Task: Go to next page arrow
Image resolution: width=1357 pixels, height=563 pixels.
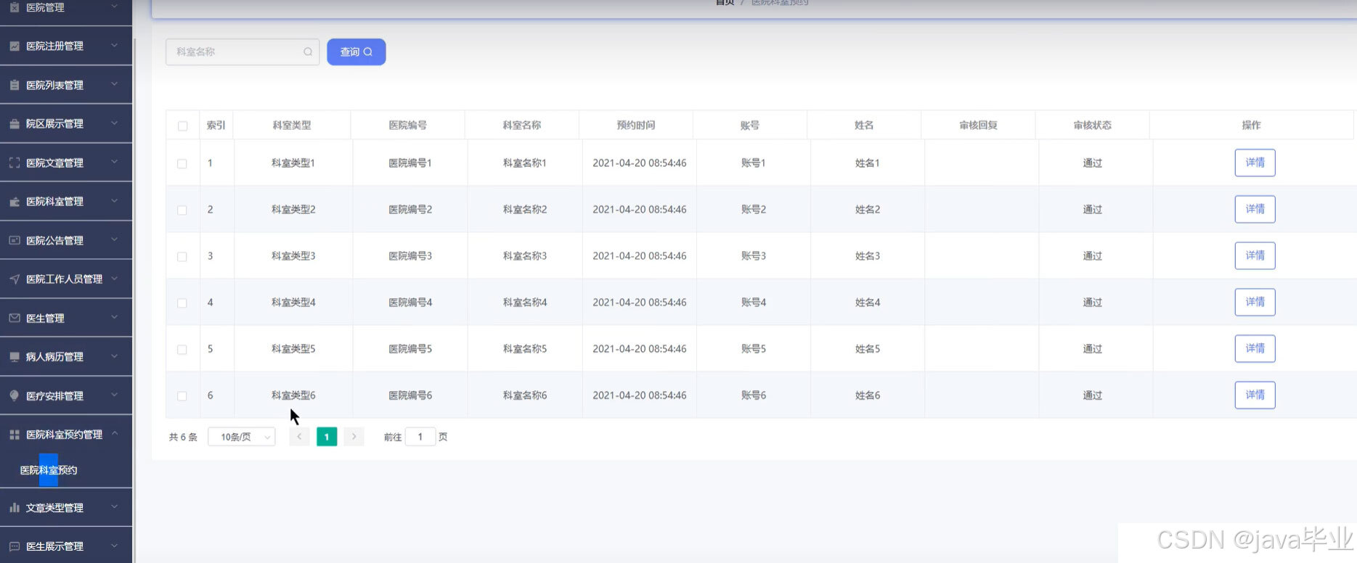Action: coord(354,437)
